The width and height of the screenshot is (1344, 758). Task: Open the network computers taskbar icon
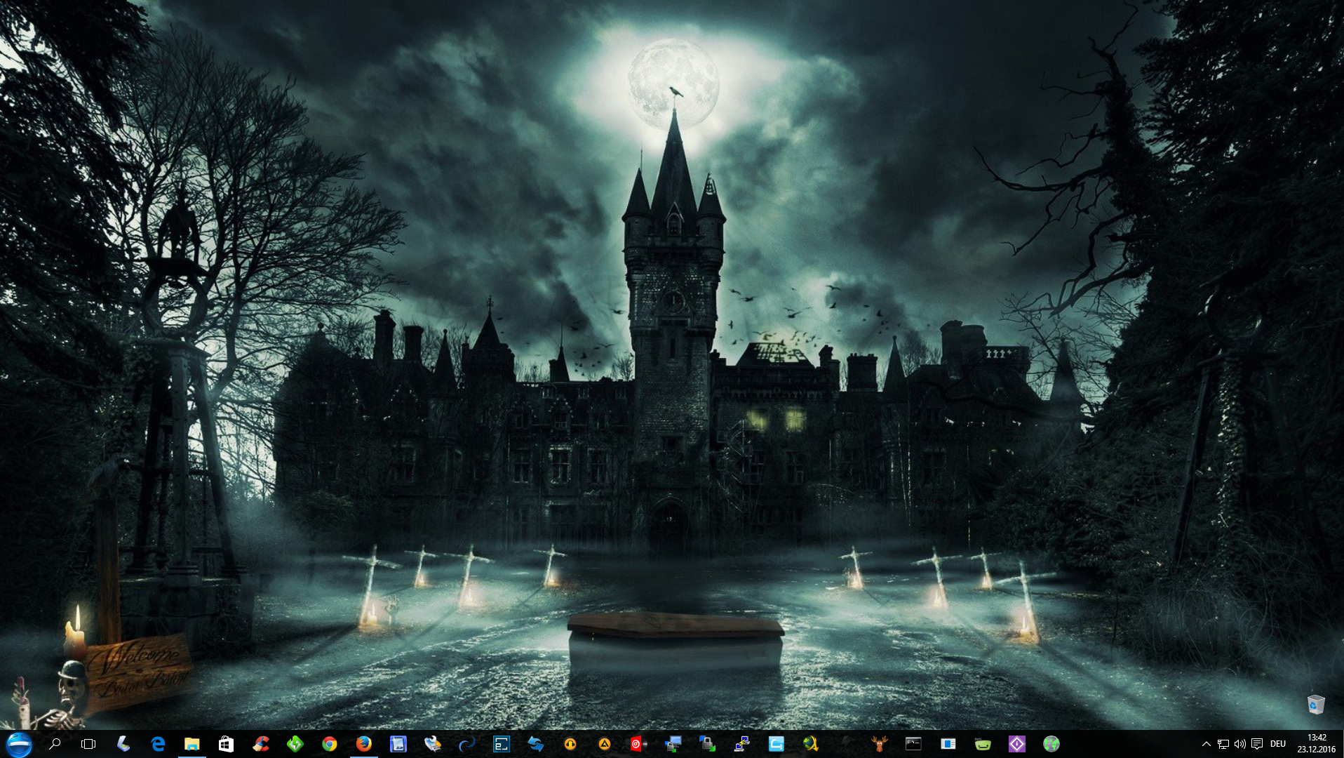click(x=673, y=744)
